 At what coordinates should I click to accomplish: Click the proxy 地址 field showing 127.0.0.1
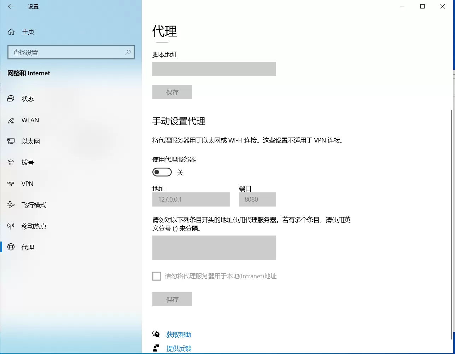point(191,199)
